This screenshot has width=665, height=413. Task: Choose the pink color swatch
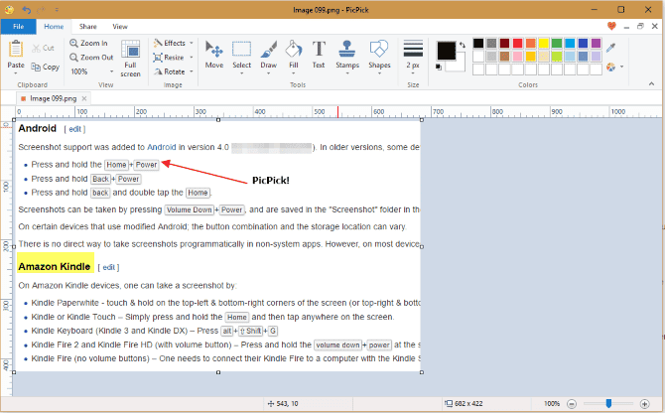tap(517, 56)
